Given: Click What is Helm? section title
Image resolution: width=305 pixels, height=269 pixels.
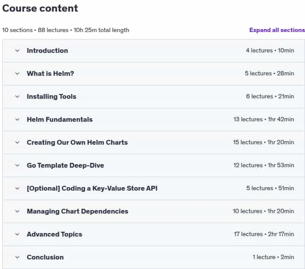Looking at the screenshot, I should 50,74.
